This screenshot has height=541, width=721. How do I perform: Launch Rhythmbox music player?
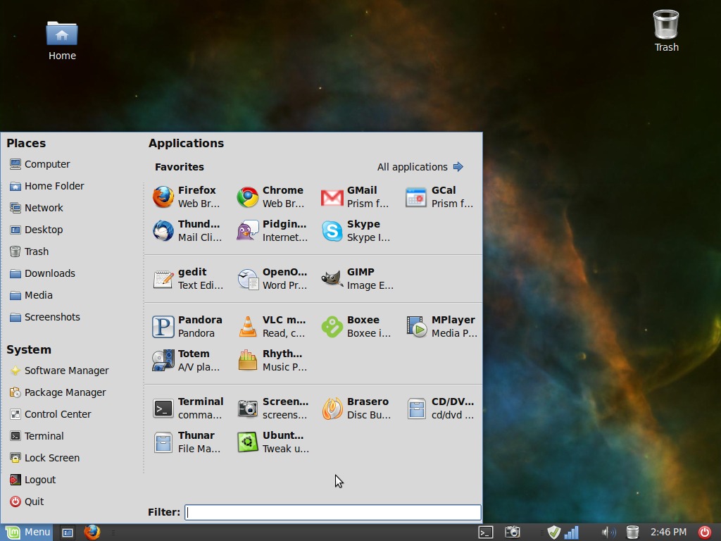(x=271, y=360)
